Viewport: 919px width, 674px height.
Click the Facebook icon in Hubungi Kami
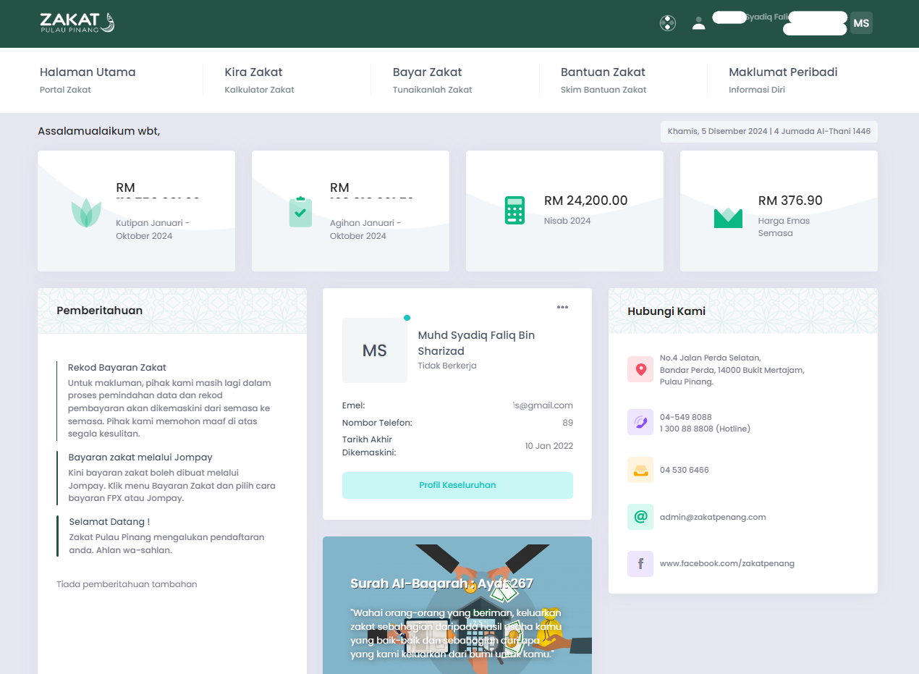point(640,563)
